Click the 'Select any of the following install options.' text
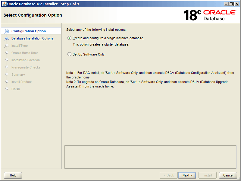Image resolution: width=241 pixels, height=181 pixels. point(96,30)
